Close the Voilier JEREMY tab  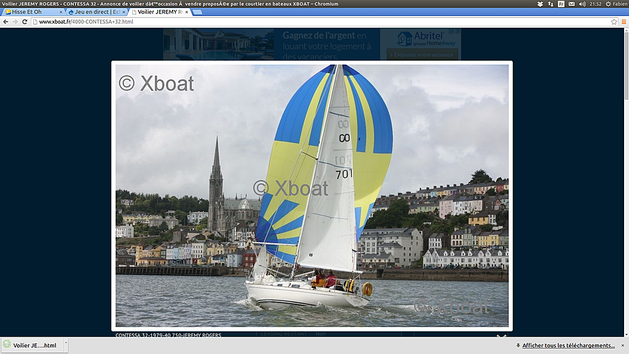point(187,12)
